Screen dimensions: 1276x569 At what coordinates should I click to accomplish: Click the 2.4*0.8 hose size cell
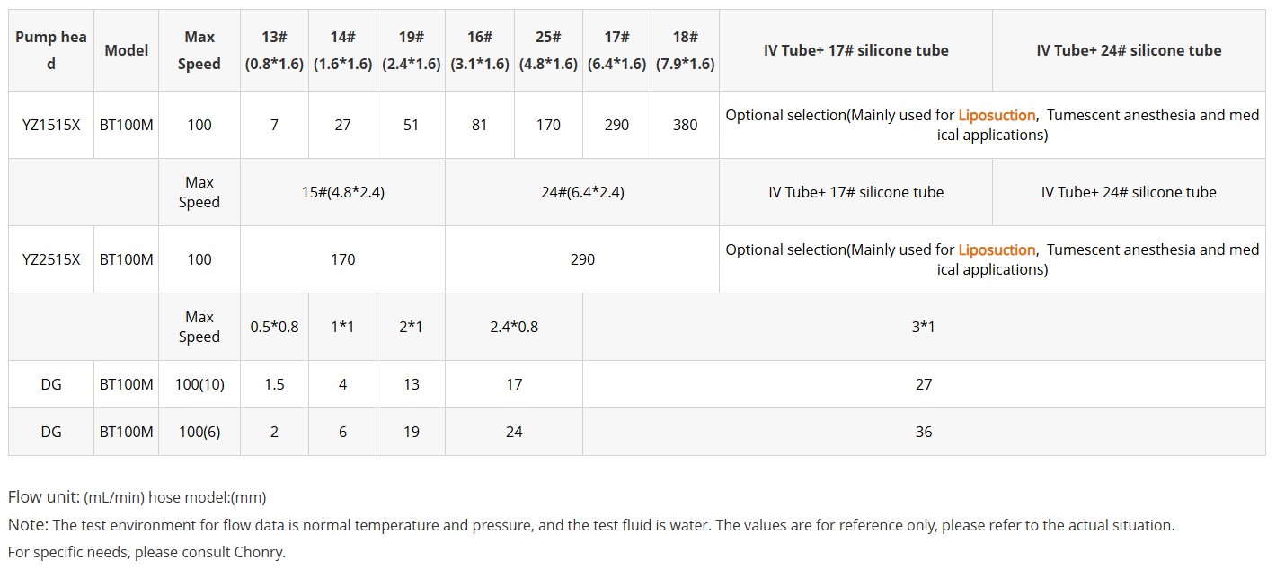(x=514, y=327)
